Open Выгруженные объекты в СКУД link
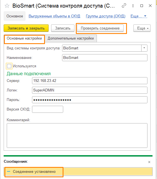 tap(54, 16)
